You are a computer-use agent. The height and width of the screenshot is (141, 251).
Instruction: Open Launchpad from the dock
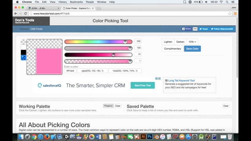[27, 137]
